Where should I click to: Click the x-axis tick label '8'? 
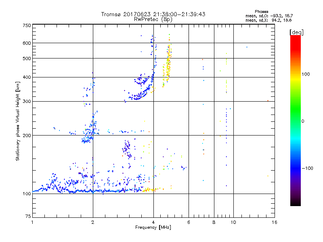click(214, 222)
